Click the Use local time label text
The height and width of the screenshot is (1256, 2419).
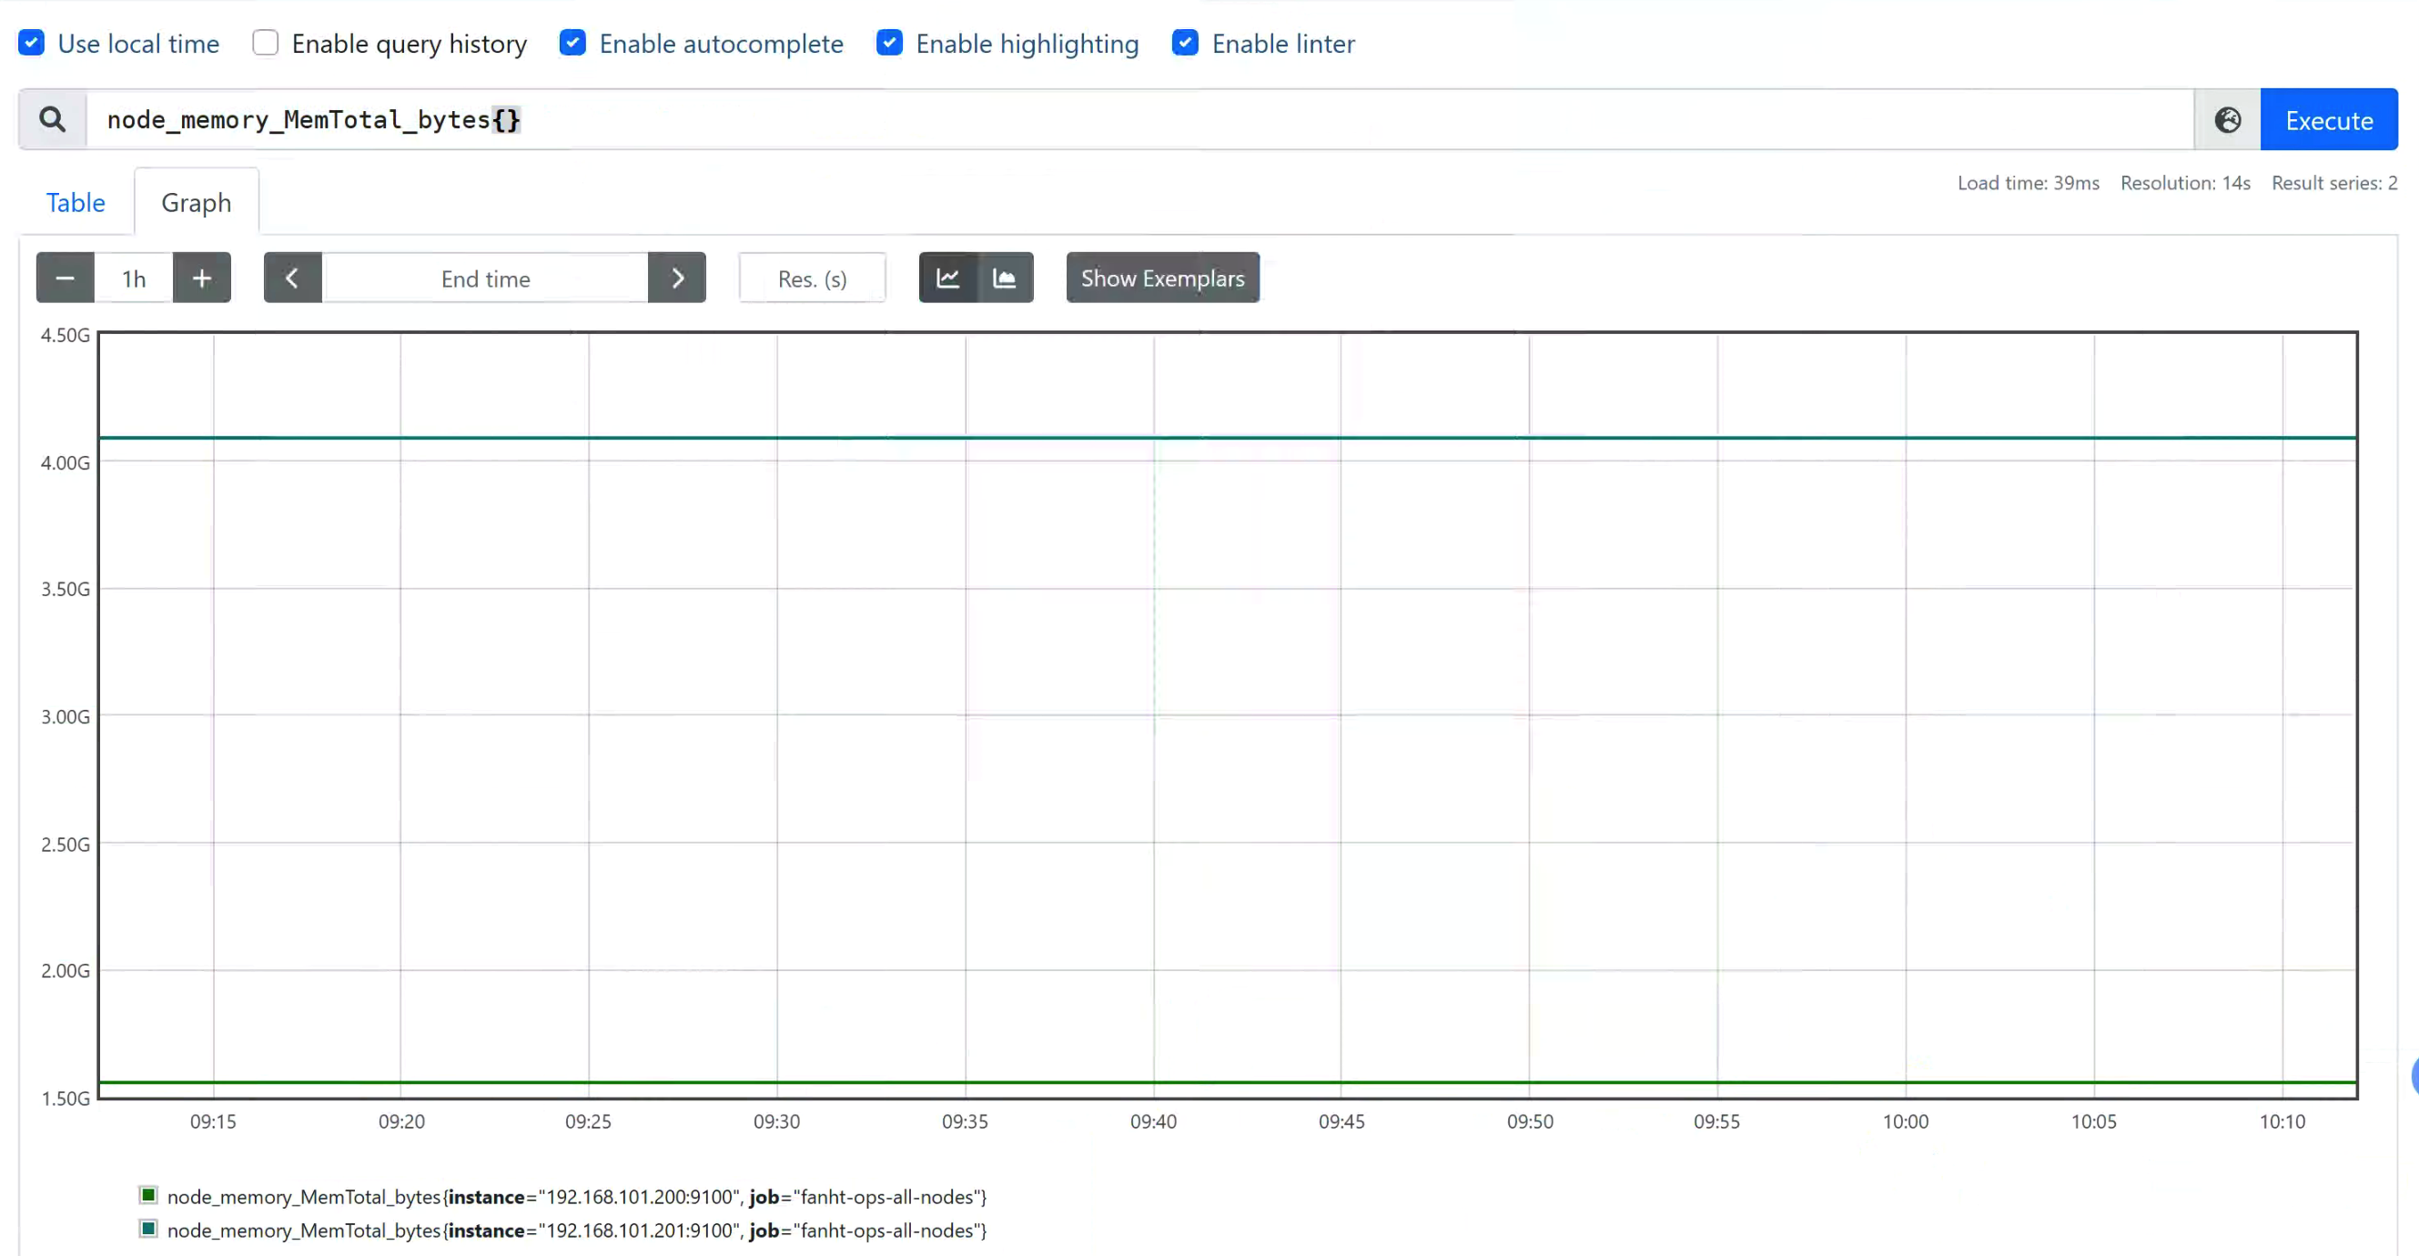click(x=138, y=43)
